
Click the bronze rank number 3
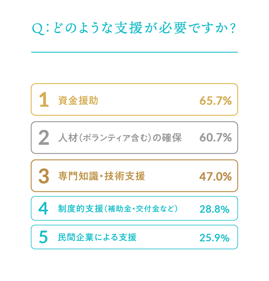point(44,176)
